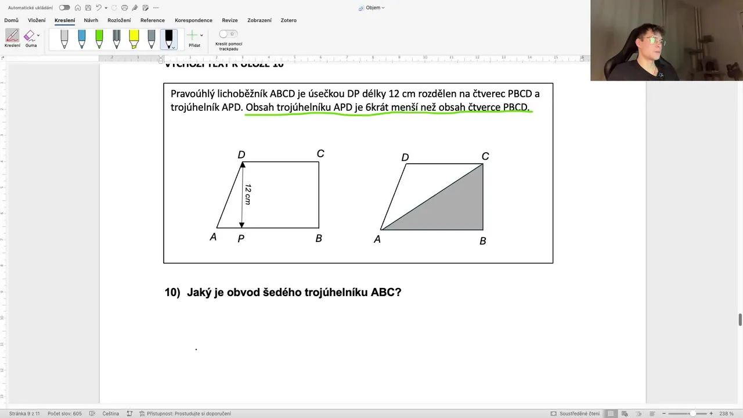This screenshot has width=743, height=418.
Task: Switch to the Domů tab
Action: click(x=11, y=20)
